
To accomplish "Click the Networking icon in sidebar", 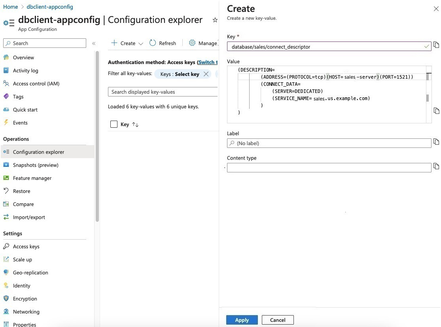I will click(x=6, y=311).
